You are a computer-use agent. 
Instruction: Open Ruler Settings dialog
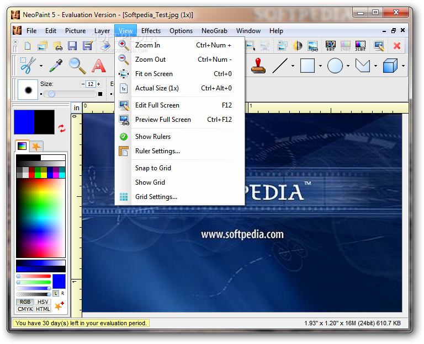point(179,151)
